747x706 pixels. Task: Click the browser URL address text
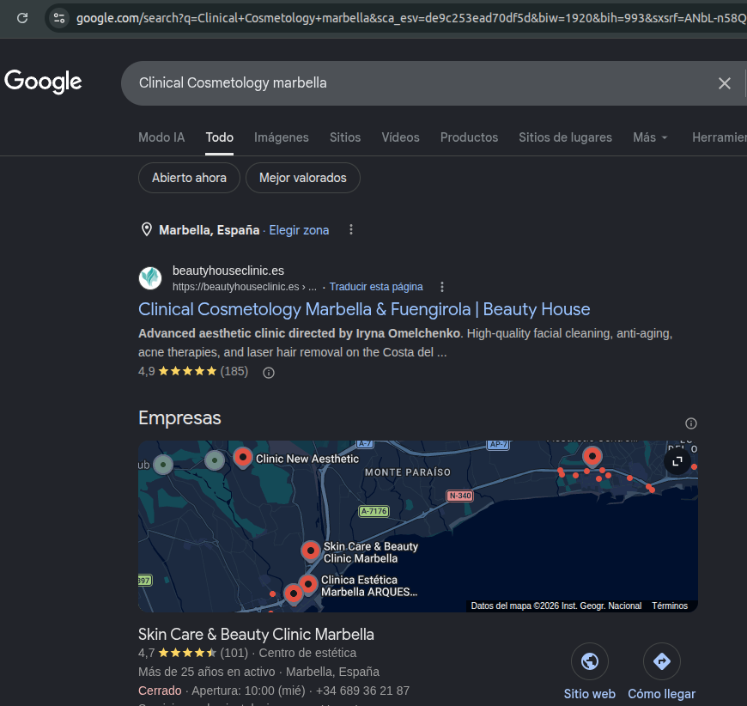click(x=411, y=18)
